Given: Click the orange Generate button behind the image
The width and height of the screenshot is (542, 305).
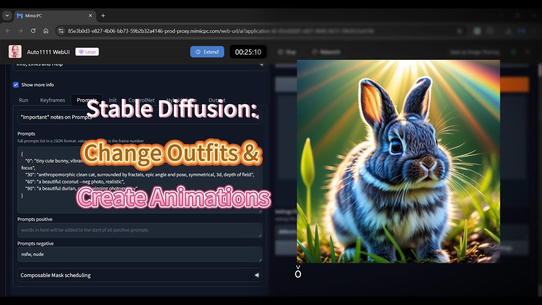Looking at the screenshot, I should [514, 84].
